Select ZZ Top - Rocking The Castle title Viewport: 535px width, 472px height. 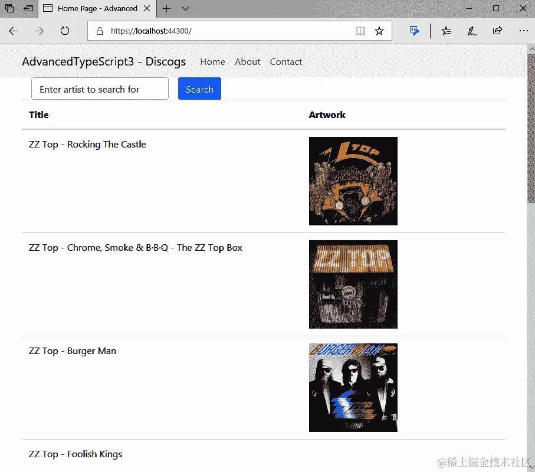tap(87, 145)
